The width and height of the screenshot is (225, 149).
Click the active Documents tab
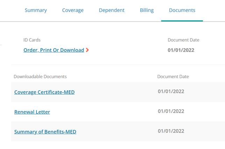182,10
